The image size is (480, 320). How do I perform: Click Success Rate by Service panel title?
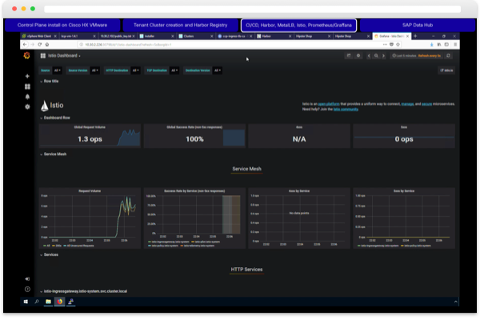[x=194, y=191]
